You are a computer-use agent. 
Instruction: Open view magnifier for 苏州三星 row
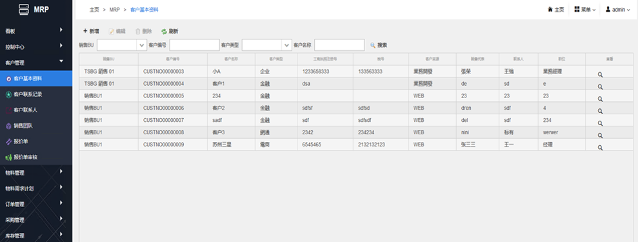coord(600,148)
